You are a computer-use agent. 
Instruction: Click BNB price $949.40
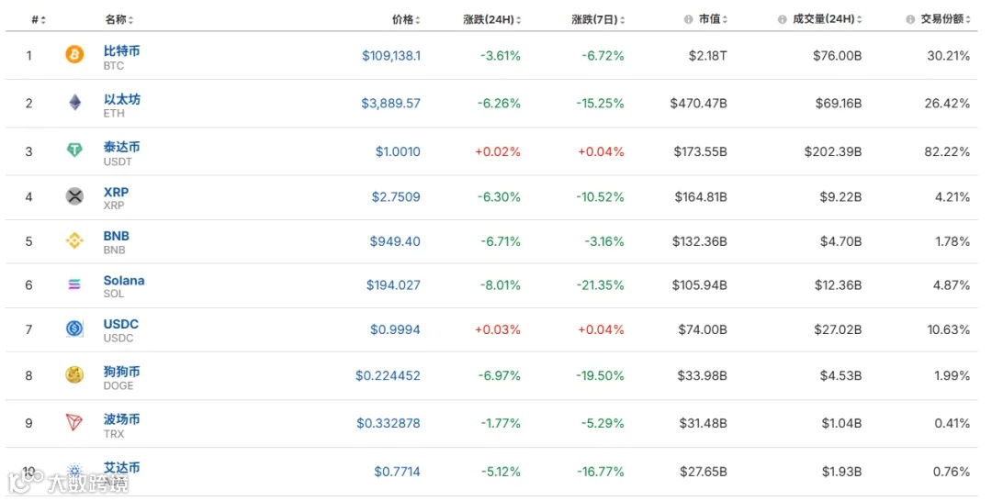pyautogui.click(x=395, y=241)
